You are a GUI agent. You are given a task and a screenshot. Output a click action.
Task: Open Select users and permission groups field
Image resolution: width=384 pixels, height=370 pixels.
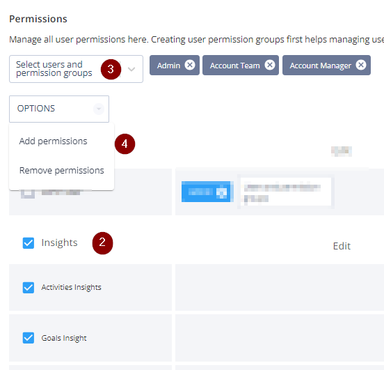tap(76, 69)
